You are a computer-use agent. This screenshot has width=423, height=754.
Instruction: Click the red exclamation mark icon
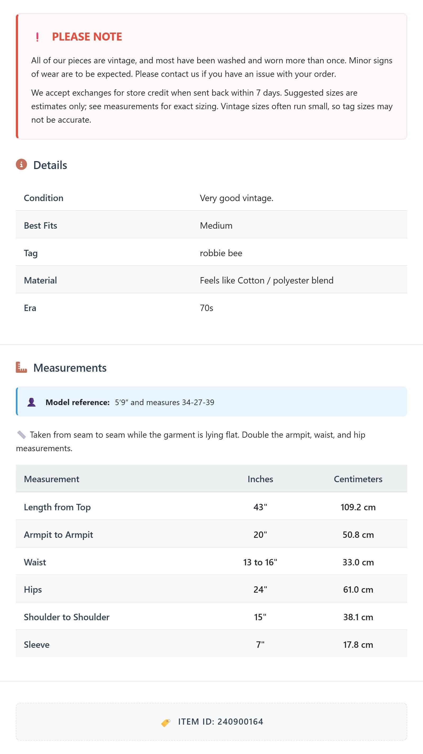point(37,37)
